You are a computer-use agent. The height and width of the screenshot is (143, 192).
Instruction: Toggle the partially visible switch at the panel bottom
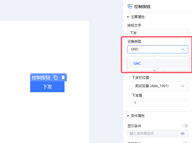tap(185, 142)
